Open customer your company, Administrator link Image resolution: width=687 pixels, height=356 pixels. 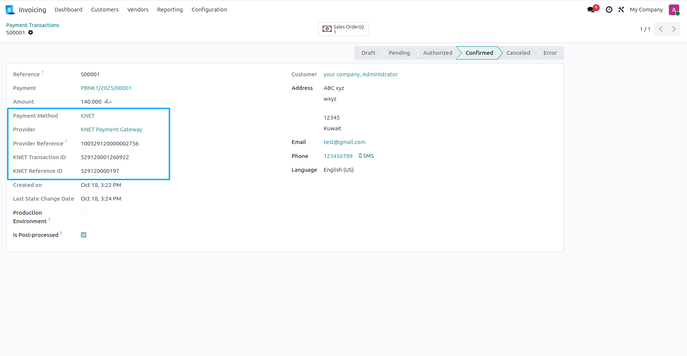point(360,74)
